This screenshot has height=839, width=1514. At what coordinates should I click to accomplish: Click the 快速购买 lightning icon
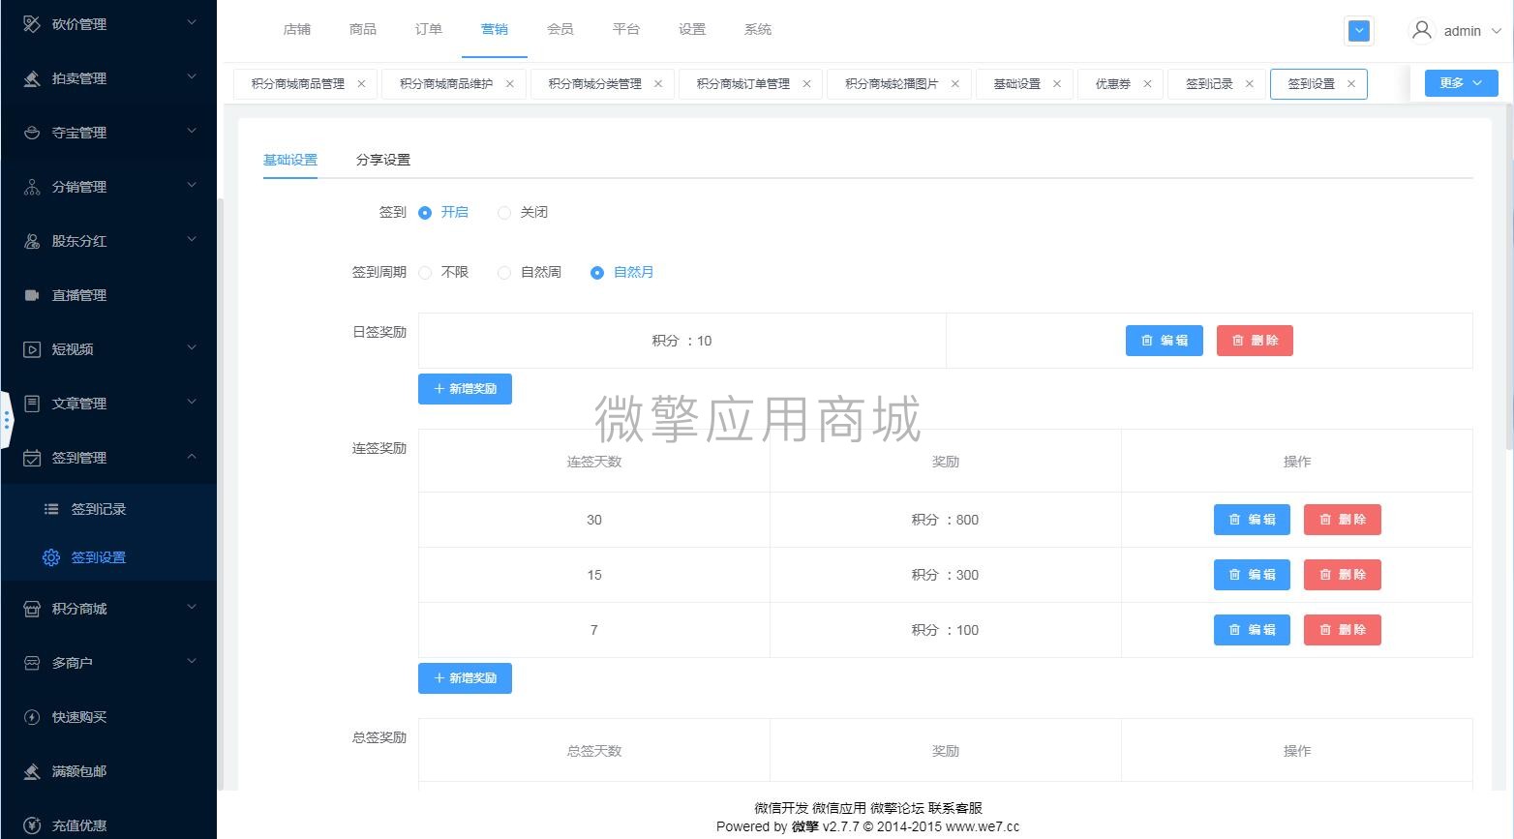(x=32, y=717)
